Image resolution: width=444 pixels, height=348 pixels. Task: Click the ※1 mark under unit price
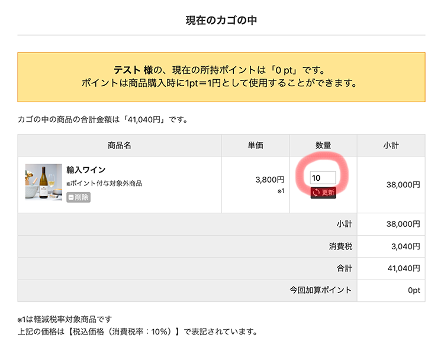(281, 191)
